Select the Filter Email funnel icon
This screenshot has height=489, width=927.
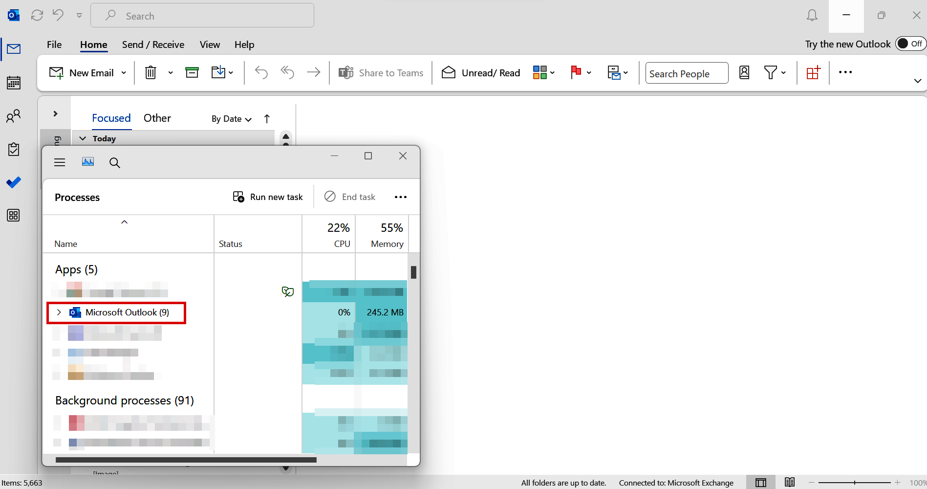pyautogui.click(x=771, y=72)
